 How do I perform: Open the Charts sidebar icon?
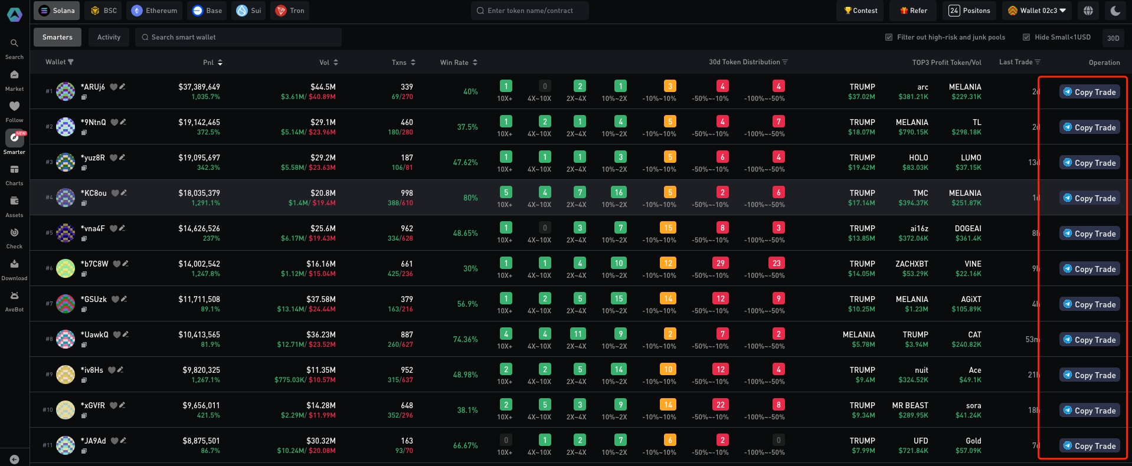pyautogui.click(x=14, y=170)
